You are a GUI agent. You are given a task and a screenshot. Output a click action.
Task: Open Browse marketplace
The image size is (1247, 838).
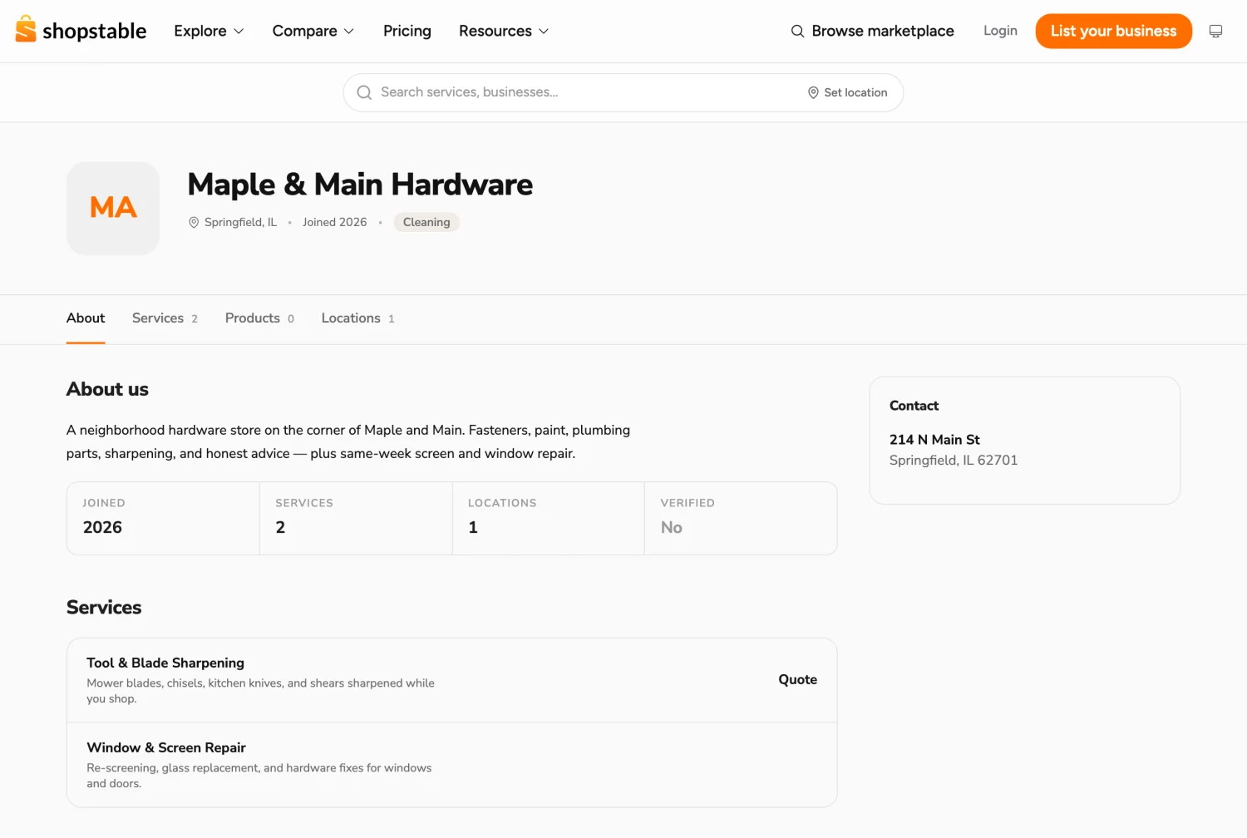click(x=872, y=31)
